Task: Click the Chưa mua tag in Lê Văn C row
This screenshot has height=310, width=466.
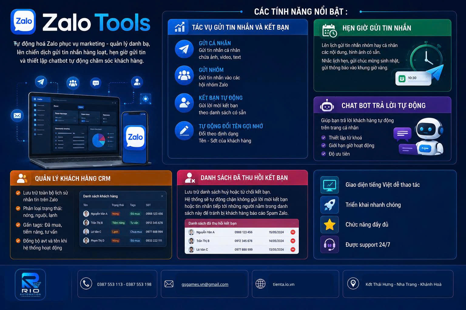Action: tap(136, 232)
